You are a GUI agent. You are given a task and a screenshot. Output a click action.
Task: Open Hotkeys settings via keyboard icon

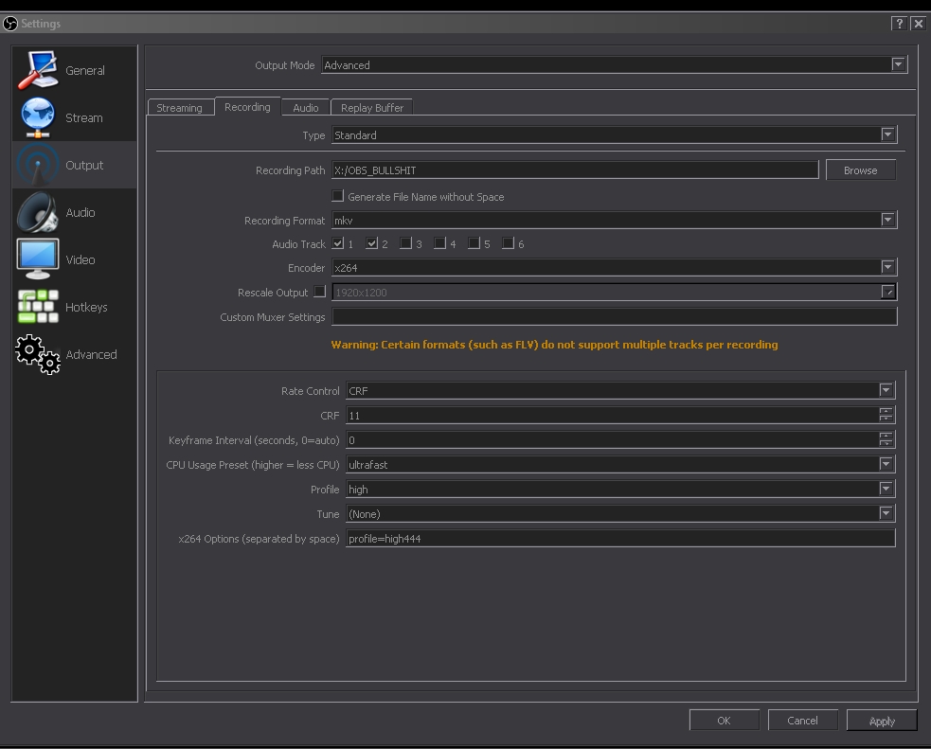(37, 307)
